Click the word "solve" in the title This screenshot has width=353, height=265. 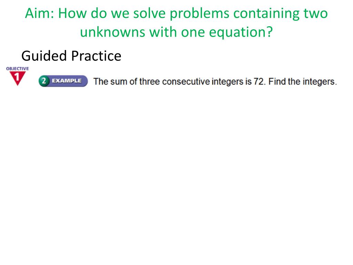[149, 13]
